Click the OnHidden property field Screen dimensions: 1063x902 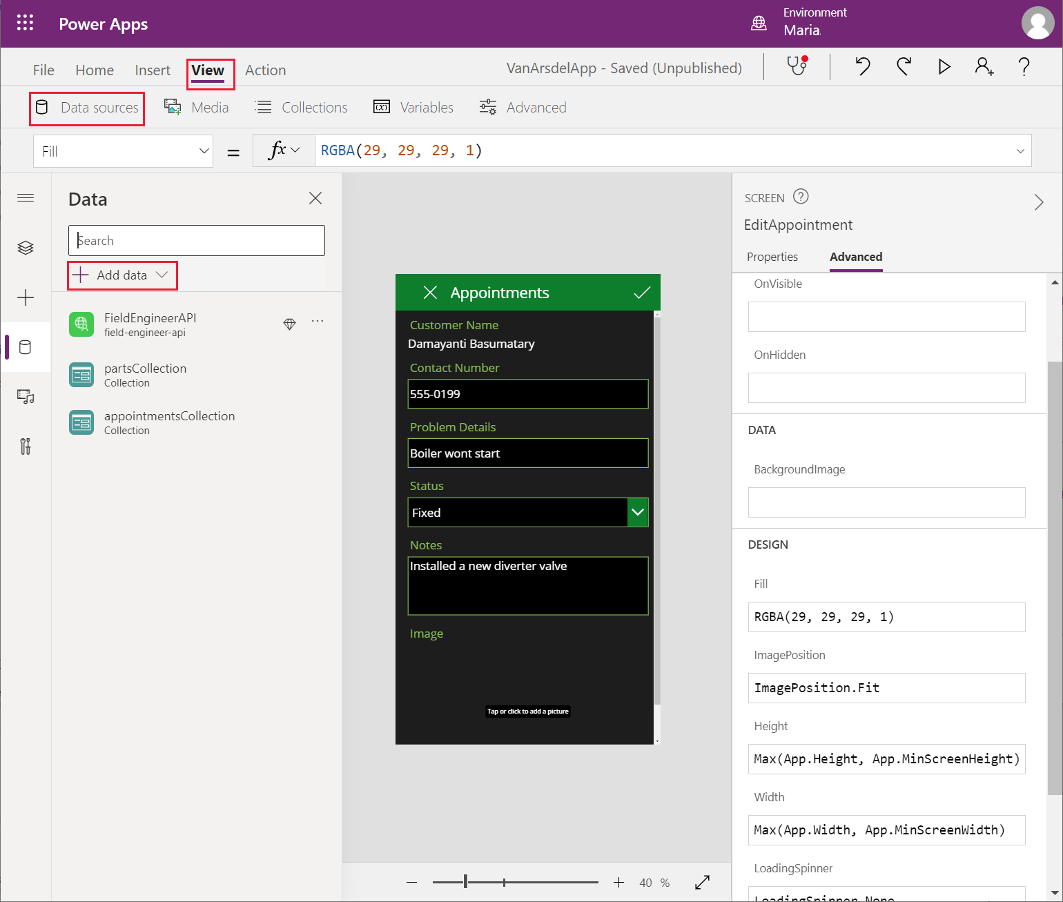[887, 388]
